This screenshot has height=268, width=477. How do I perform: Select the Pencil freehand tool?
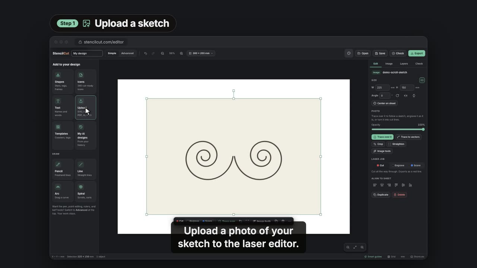[x=63, y=169]
